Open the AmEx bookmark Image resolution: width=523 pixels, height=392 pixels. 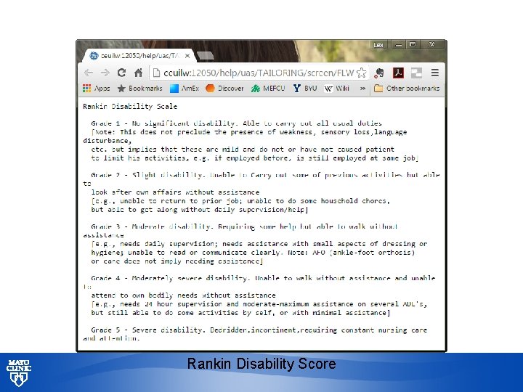click(185, 89)
